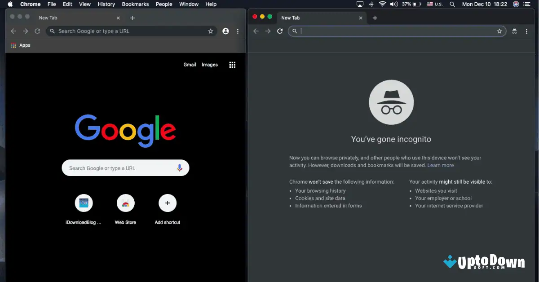Viewport: 539px width, 282px height.
Task: Click the volume icon in the menu bar
Action: [393, 4]
